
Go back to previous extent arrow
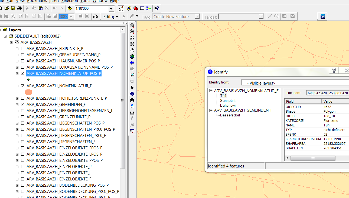pyautogui.click(x=132, y=63)
